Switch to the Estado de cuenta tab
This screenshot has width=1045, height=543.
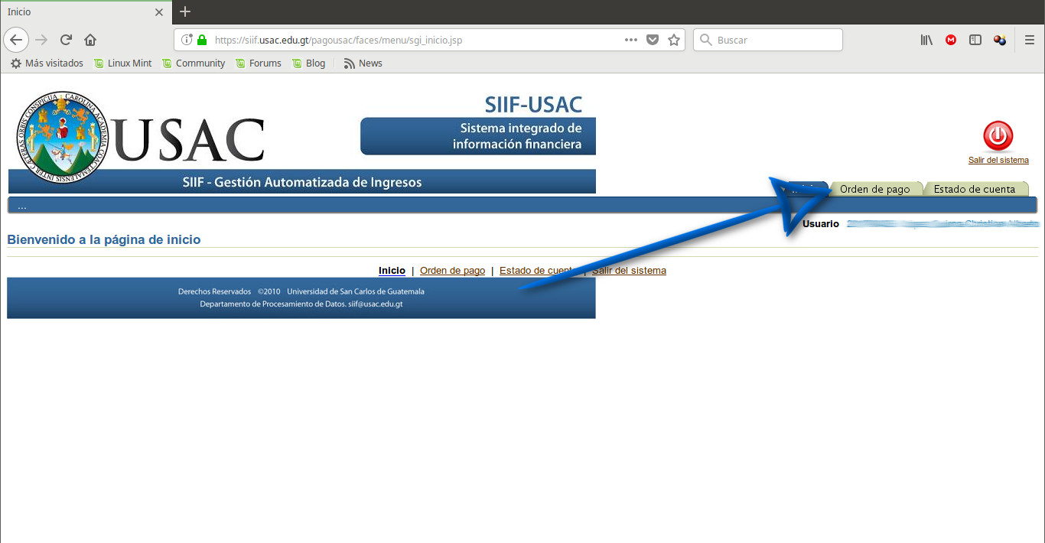tap(974, 189)
